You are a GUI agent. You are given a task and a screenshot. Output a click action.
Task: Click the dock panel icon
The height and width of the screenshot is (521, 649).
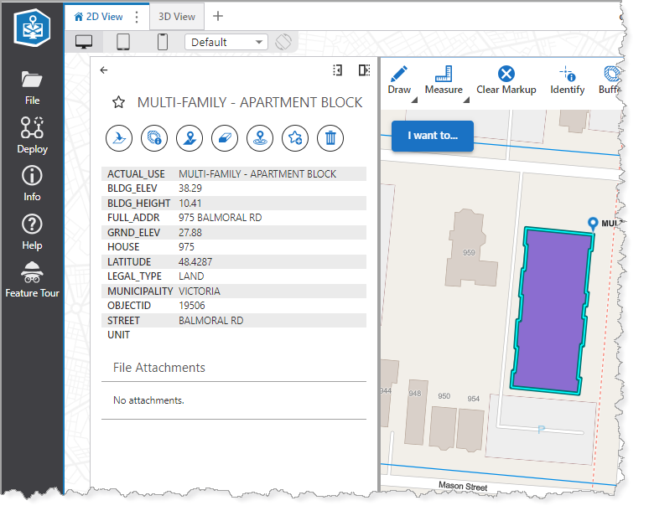pyautogui.click(x=364, y=70)
